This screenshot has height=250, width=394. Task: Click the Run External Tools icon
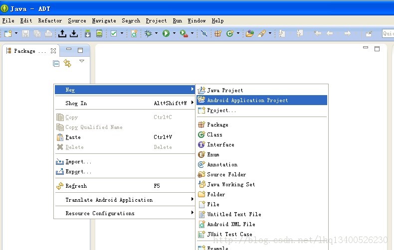click(x=184, y=34)
